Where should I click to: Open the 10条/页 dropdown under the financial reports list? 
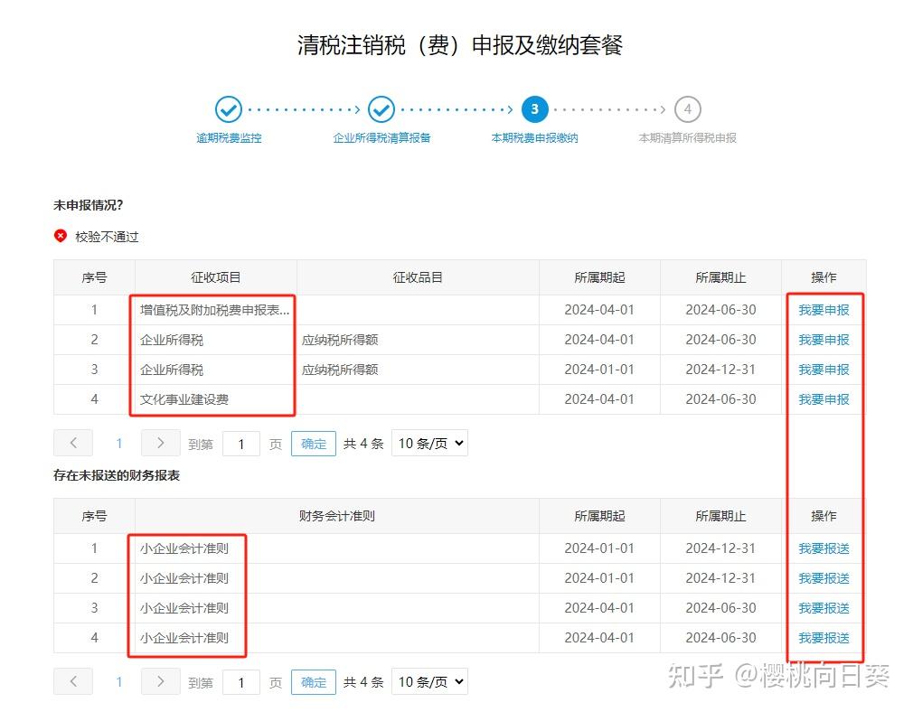(x=429, y=681)
